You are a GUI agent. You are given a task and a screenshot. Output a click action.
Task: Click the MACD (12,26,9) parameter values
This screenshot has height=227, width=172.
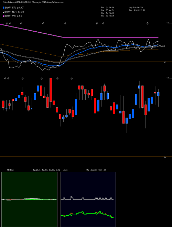45,170
